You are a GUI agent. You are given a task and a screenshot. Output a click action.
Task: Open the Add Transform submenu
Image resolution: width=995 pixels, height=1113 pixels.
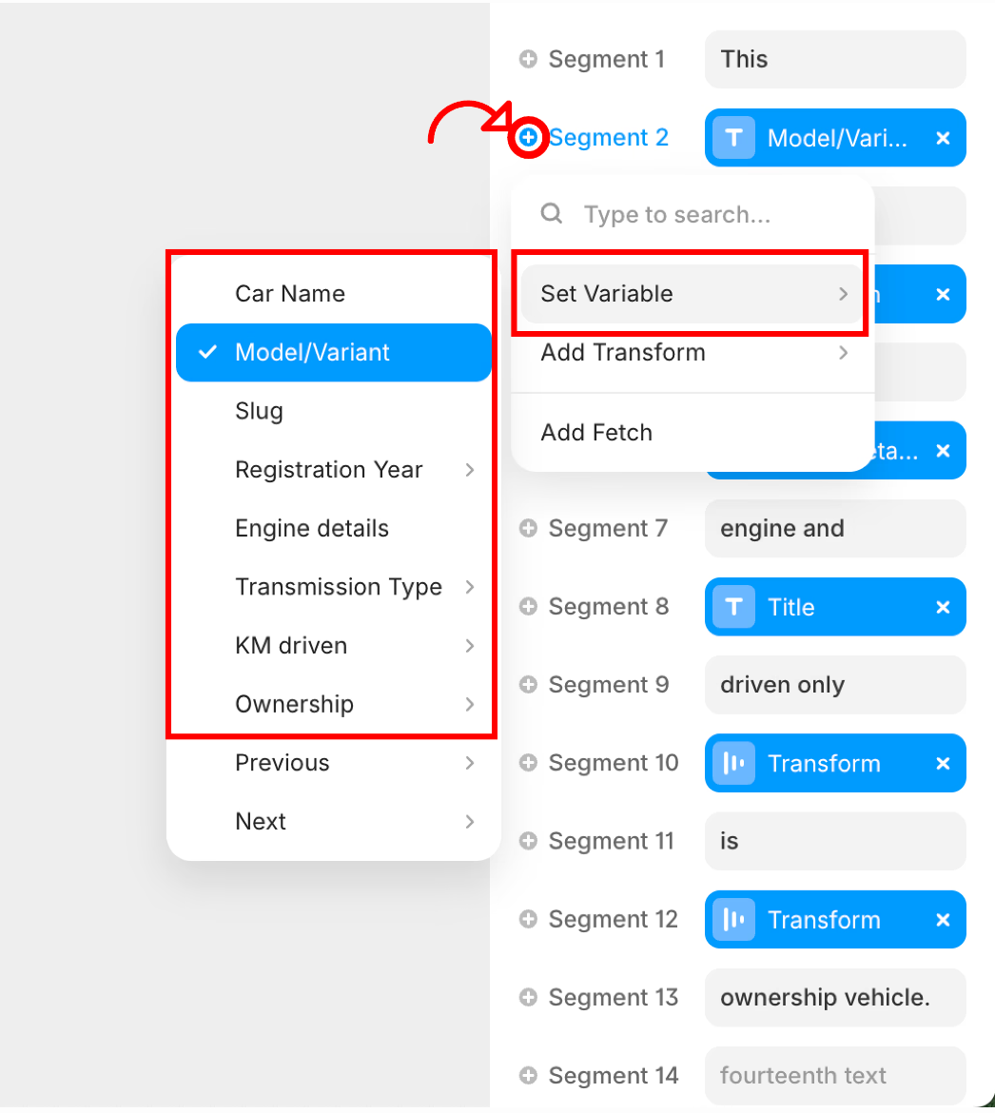click(692, 352)
